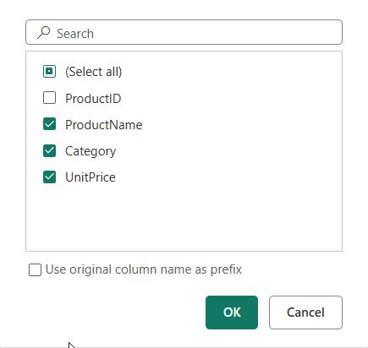Click the (Select all) label text
Screen dimensions: 368x348
94,72
